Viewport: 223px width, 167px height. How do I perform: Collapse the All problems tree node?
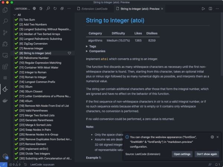(x=14, y=15)
